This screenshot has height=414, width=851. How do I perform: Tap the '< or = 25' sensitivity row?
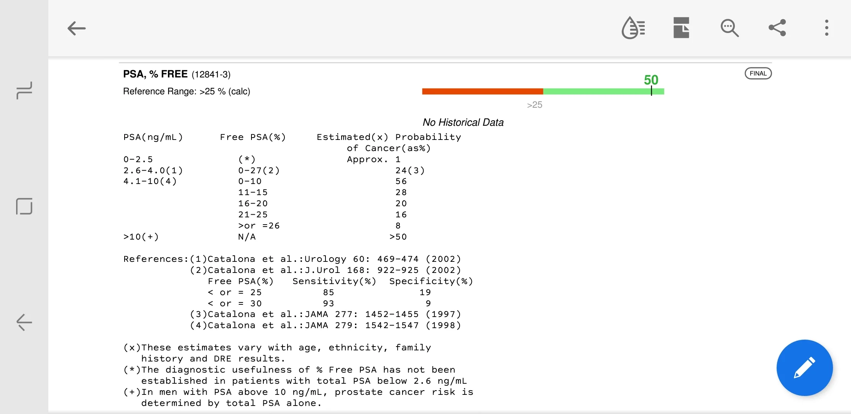tap(319, 292)
